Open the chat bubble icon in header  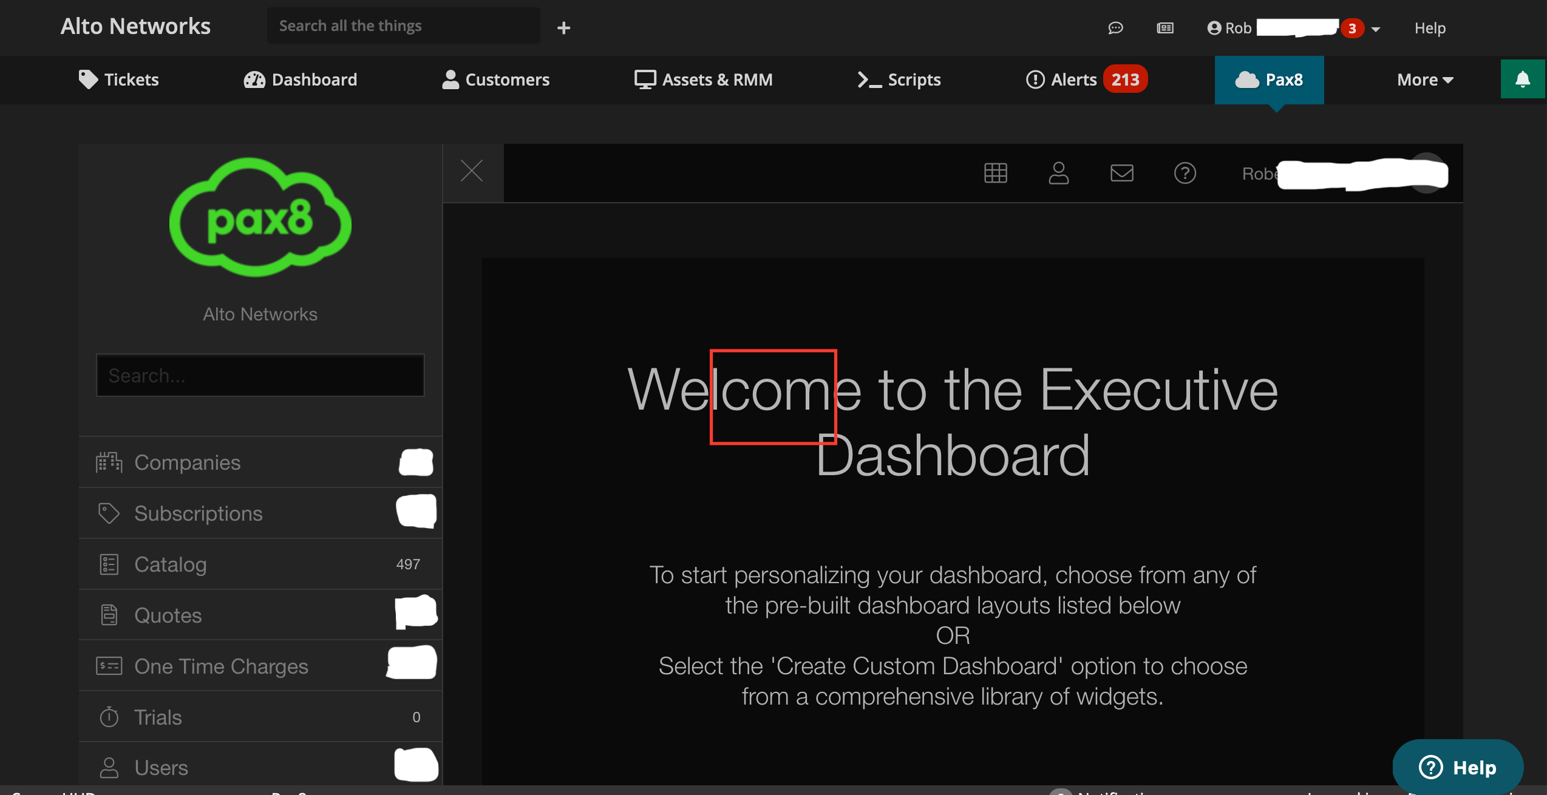point(1115,28)
